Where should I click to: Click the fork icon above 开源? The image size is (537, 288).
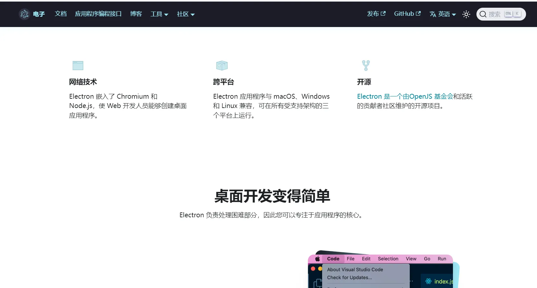[366, 66]
